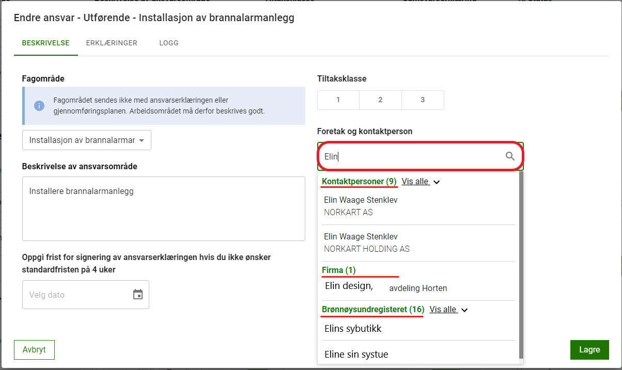Click the blue info icon
The width and height of the screenshot is (622, 370).
(39, 105)
